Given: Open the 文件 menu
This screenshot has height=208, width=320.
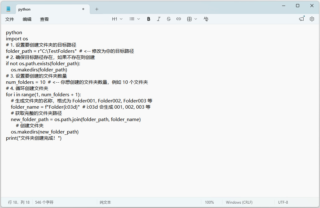Looking at the screenshot, I should [10, 19].
